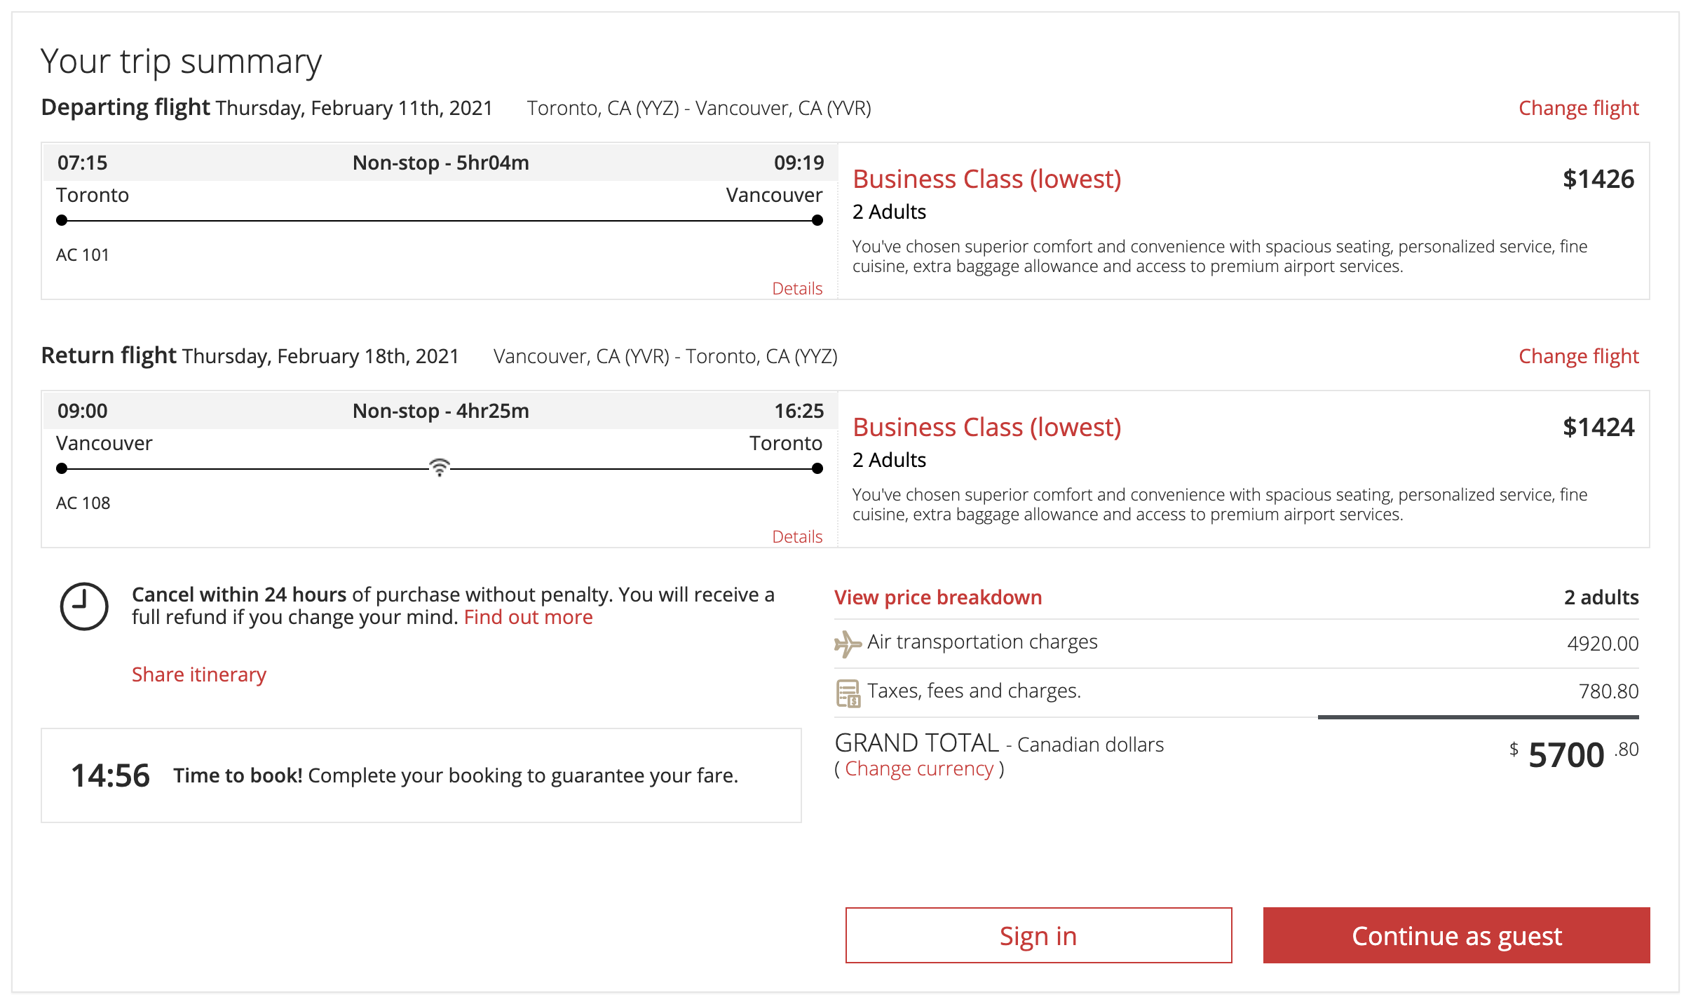Open Change currency option
Image resolution: width=1691 pixels, height=1004 pixels.
click(918, 769)
